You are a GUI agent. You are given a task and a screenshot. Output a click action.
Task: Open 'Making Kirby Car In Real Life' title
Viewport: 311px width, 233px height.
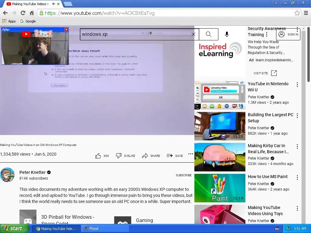pos(268,149)
